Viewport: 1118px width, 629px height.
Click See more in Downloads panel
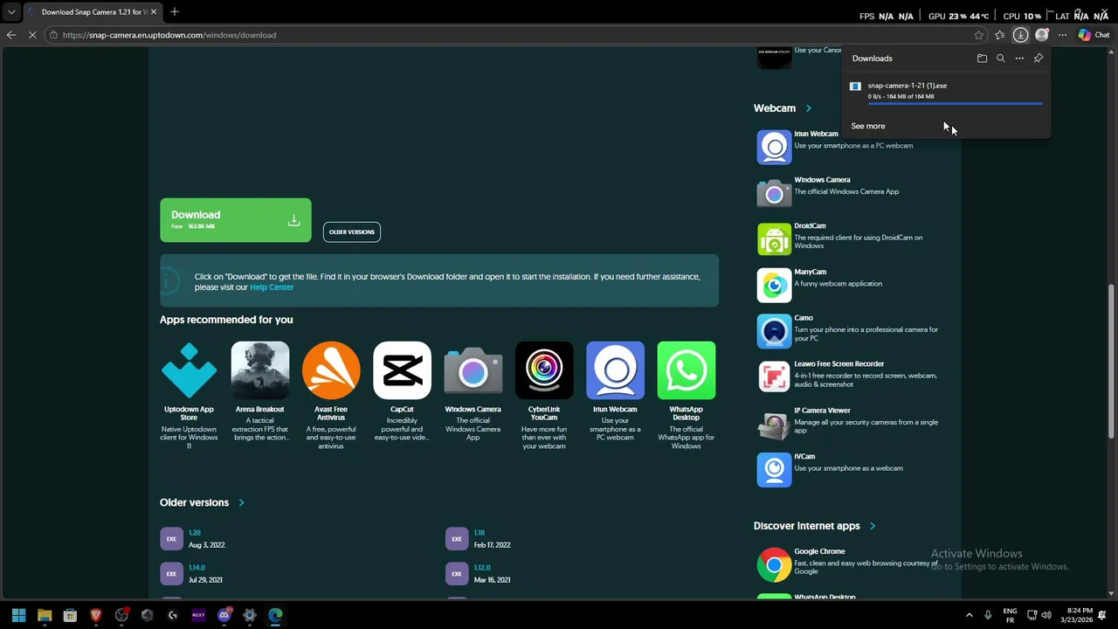868,126
